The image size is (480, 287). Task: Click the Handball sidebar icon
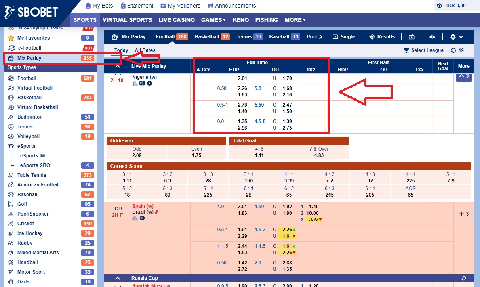pos(11,262)
